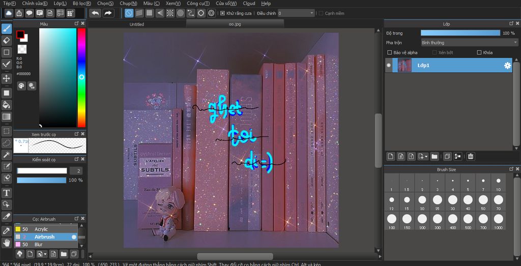The width and height of the screenshot is (521, 266).
Task: Adjust the Độ trong opacity bar
Action: [x=460, y=33]
